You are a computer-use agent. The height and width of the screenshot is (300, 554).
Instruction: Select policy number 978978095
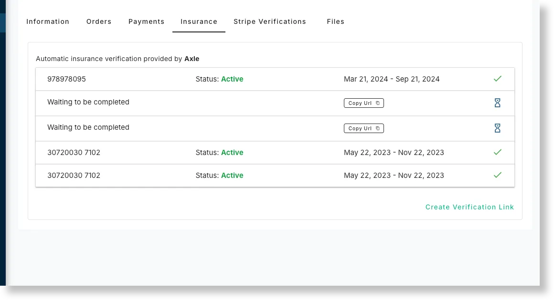pyautogui.click(x=66, y=79)
